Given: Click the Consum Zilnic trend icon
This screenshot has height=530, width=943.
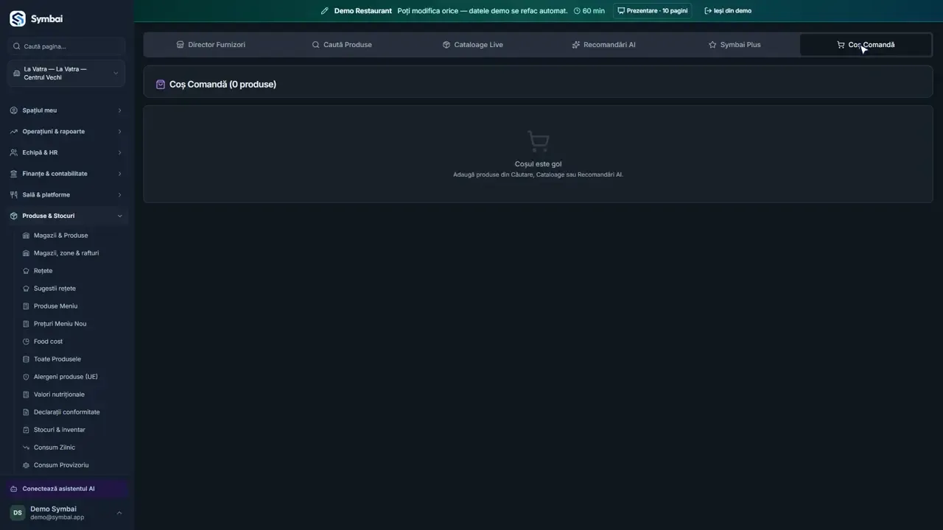Looking at the screenshot, I should (27, 448).
